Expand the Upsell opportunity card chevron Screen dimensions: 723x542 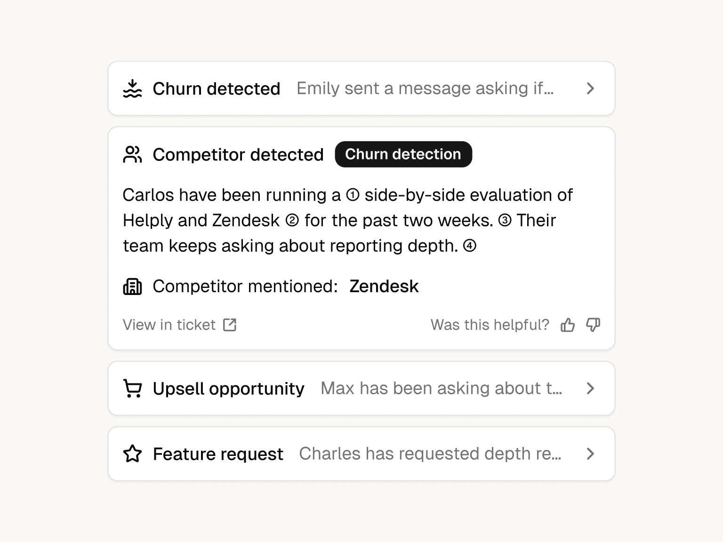tap(590, 389)
